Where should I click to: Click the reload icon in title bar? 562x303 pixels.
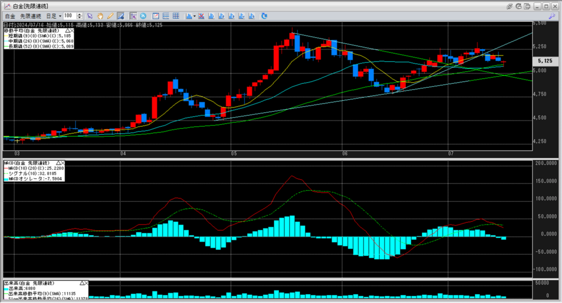point(520,5)
